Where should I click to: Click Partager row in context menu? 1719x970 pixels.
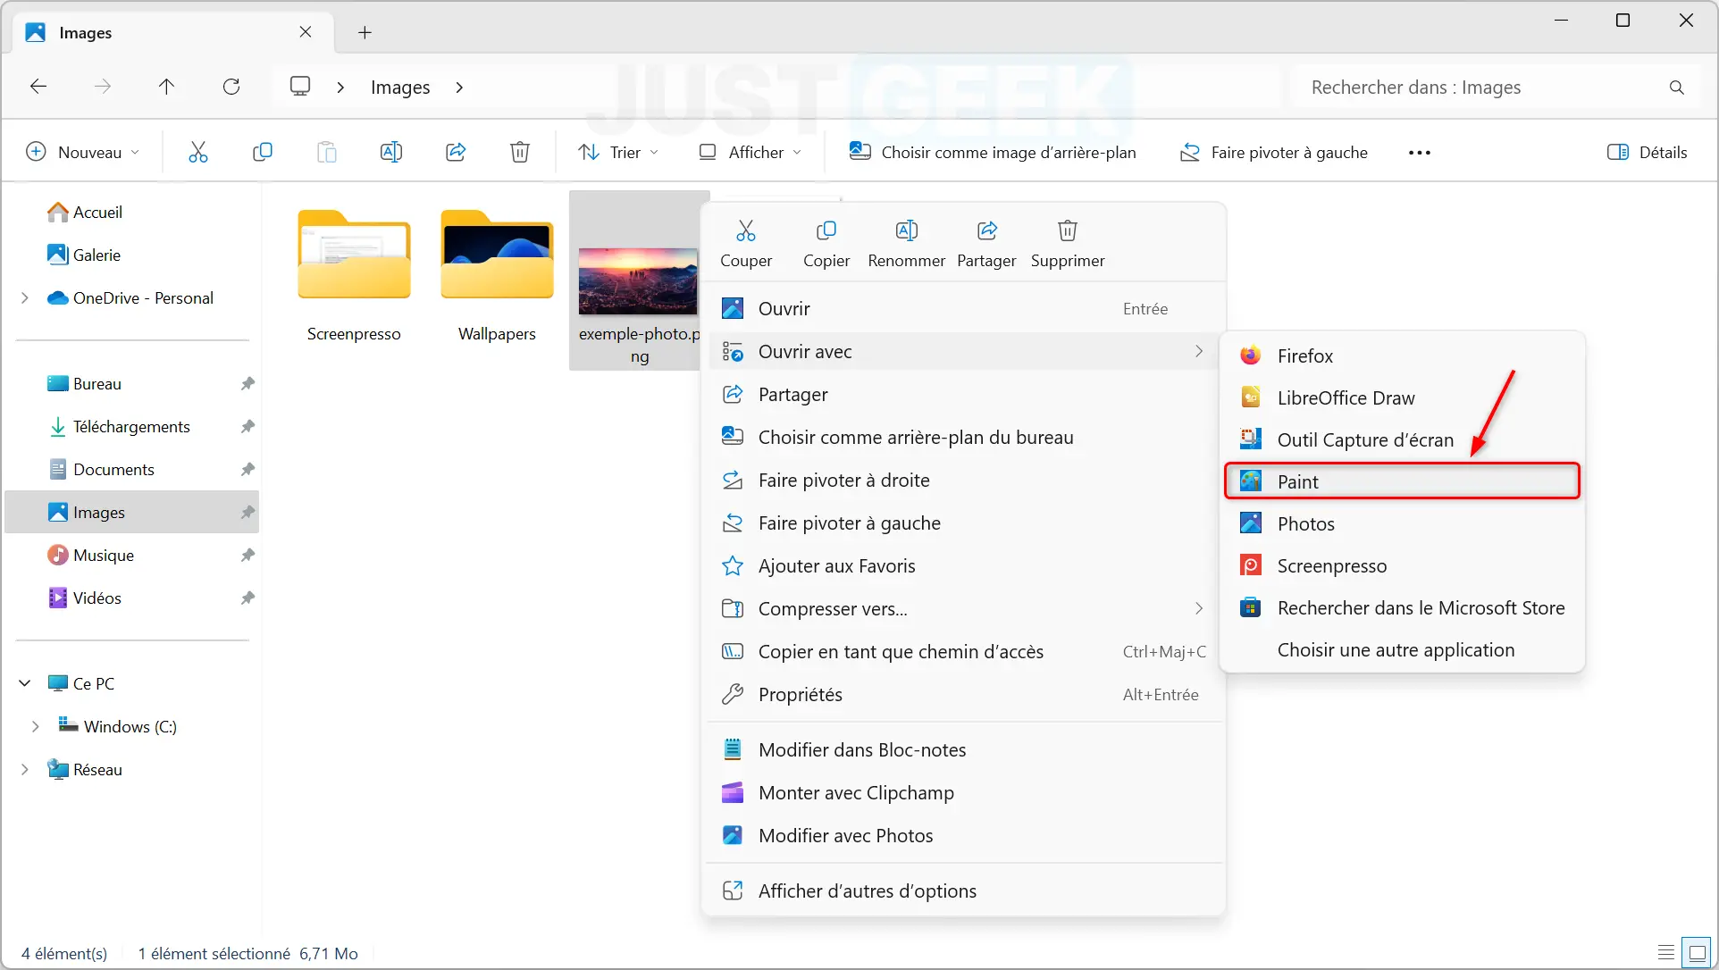point(965,394)
